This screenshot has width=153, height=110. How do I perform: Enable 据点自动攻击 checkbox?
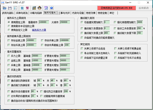(9, 101)
